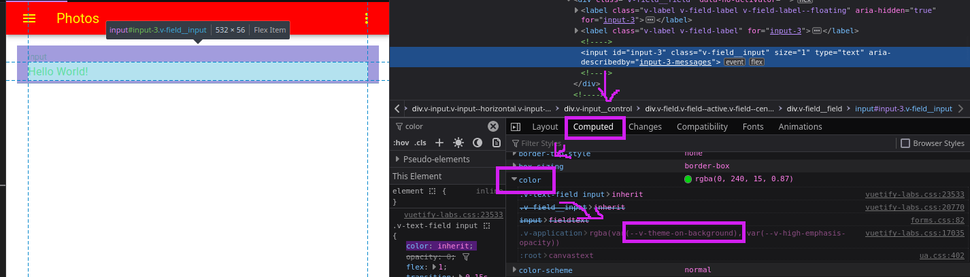Toggle the .cls class panel
The image size is (970, 277).
coord(420,143)
